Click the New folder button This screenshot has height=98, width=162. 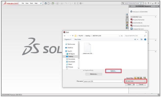78,40
